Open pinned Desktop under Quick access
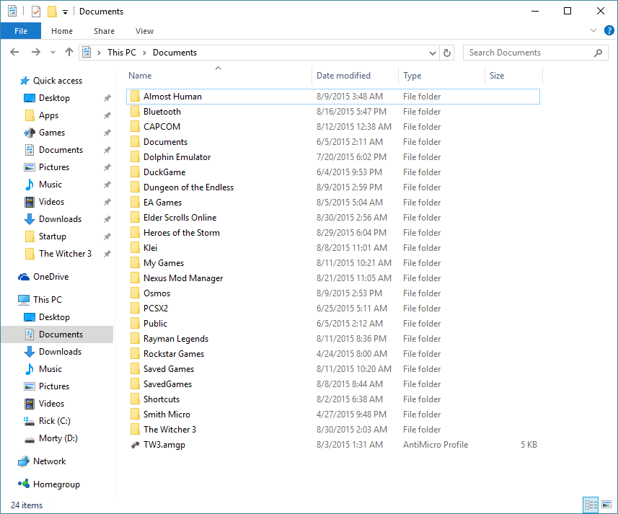Image resolution: width=618 pixels, height=514 pixels. pyautogui.click(x=54, y=98)
